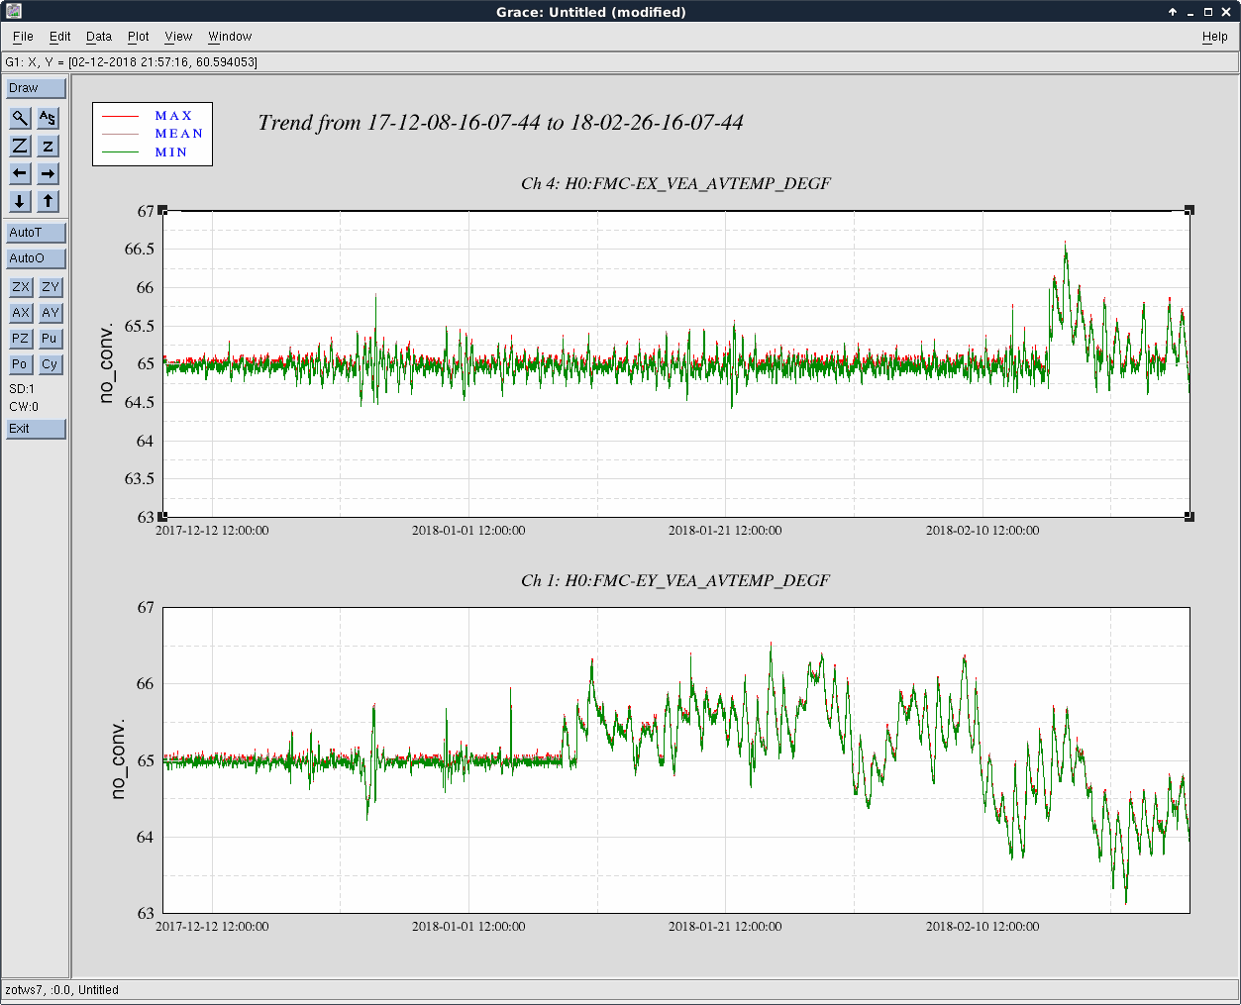This screenshot has width=1241, height=1005.
Task: Click the PZ push-zoom button
Action: click(20, 339)
